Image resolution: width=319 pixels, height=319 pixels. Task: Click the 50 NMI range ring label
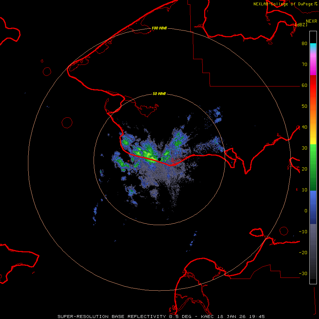coord(159,94)
